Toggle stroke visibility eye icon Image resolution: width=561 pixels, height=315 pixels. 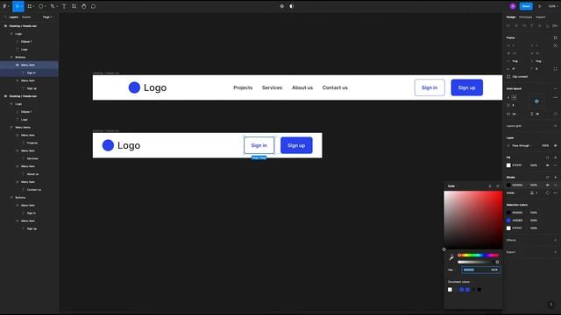pyautogui.click(x=547, y=185)
